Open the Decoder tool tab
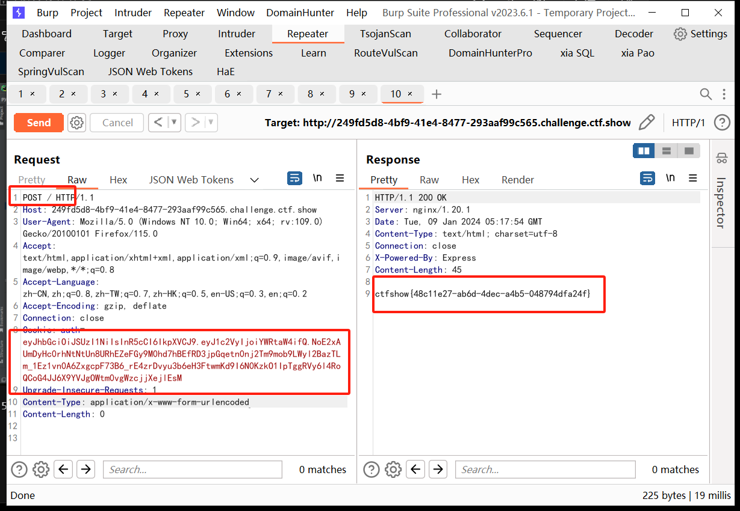Screen dimensions: 740x511 [633, 34]
